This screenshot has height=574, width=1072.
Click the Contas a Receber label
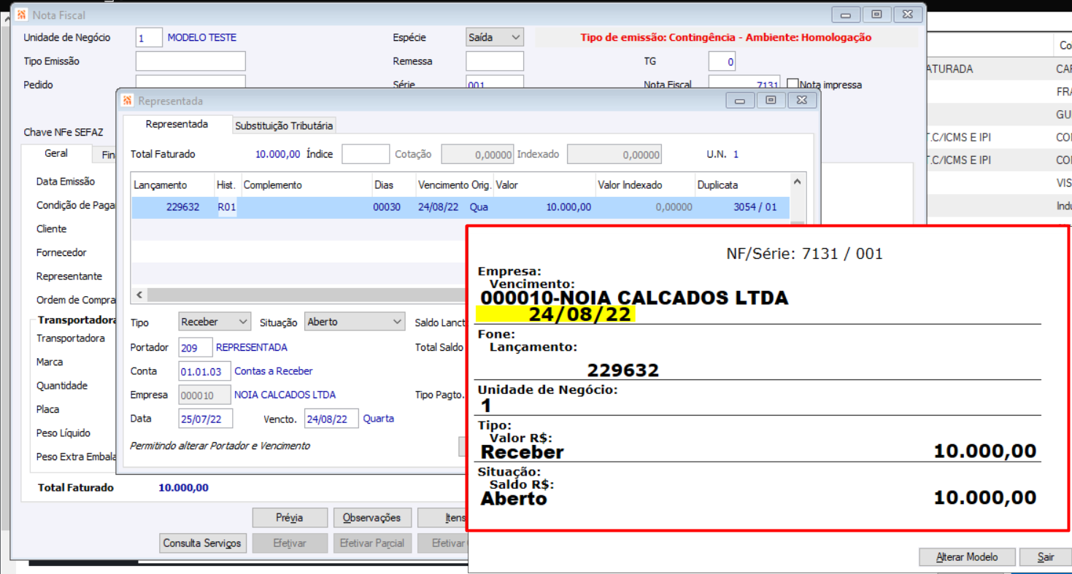coord(274,371)
